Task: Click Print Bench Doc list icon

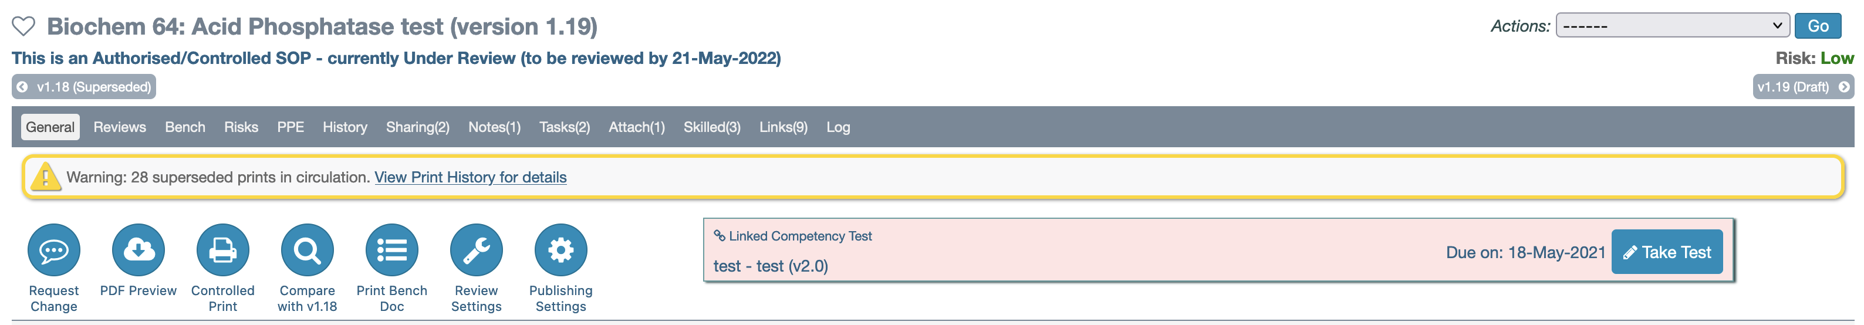Action: click(391, 250)
